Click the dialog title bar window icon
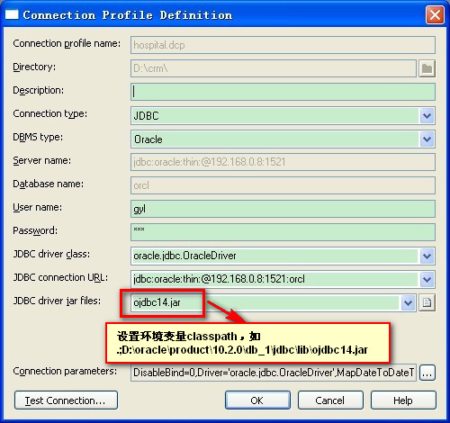The height and width of the screenshot is (423, 450). 12,14
